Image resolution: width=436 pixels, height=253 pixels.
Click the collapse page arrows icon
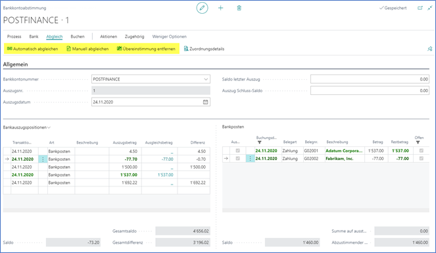[x=430, y=8]
